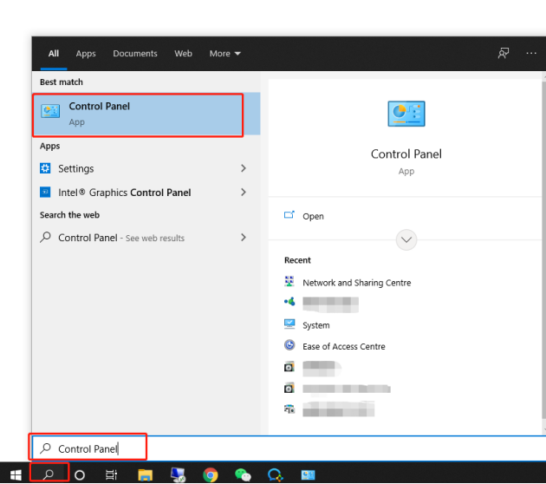546x484 pixels.
Task: Click the Open icon in preview pane
Action: (x=289, y=215)
